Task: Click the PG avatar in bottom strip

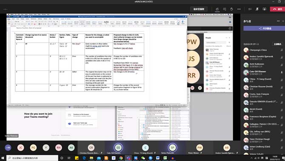Action: click(33, 148)
